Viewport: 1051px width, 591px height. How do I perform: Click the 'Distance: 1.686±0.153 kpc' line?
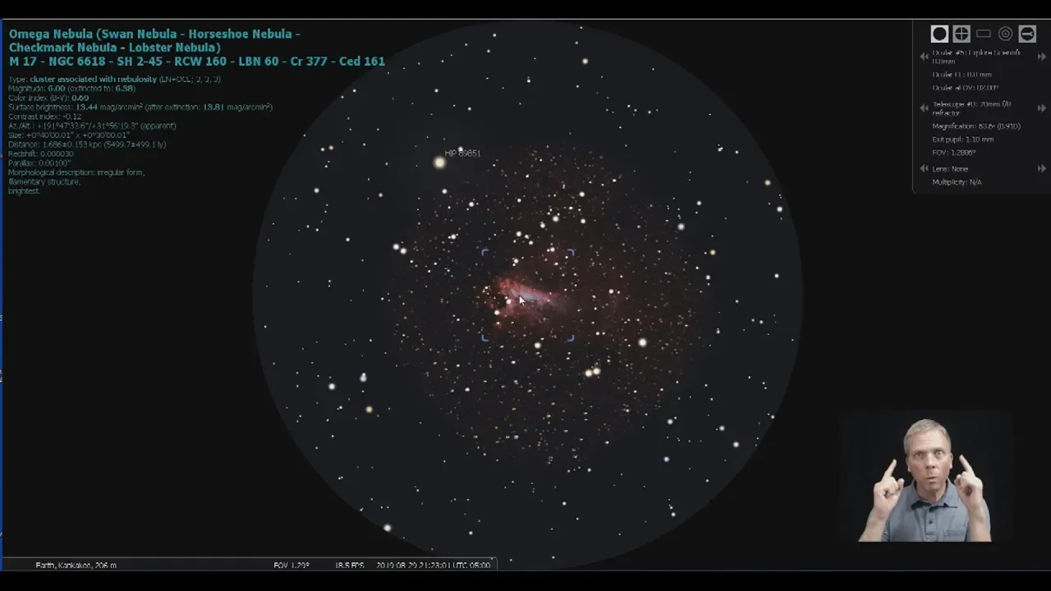click(x=87, y=144)
